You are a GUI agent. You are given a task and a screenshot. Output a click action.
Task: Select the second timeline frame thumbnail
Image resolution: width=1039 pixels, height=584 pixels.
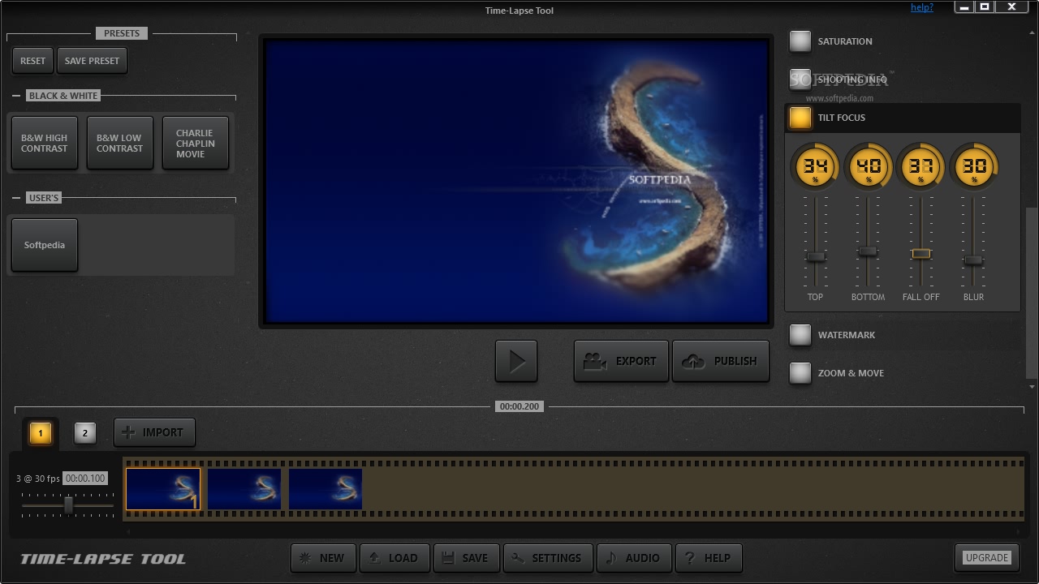point(244,489)
